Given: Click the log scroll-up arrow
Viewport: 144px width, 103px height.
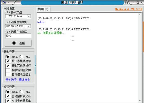Looking at the screenshot, I should 140,15.
